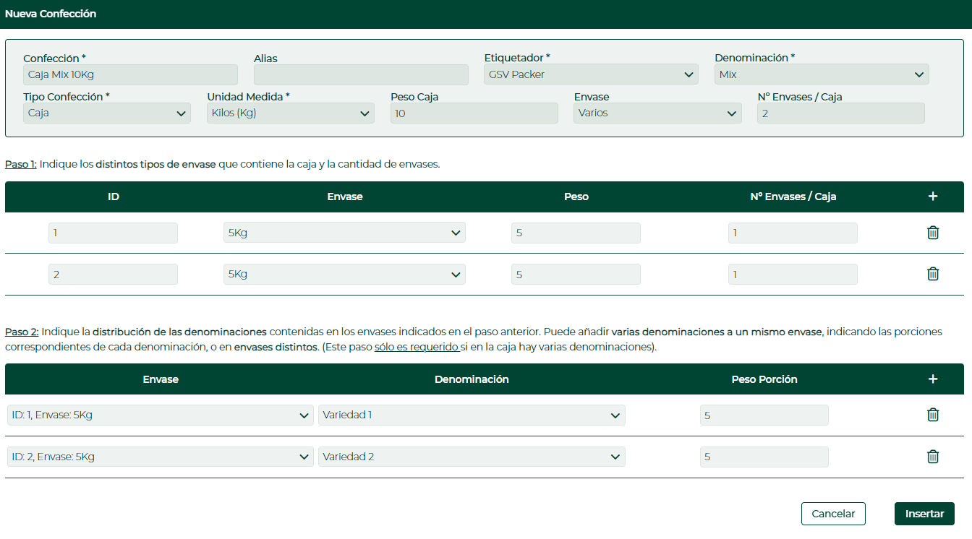Image resolution: width=972 pixels, height=539 pixels.
Task: Click the empty Alias input field
Action: pyautogui.click(x=361, y=74)
